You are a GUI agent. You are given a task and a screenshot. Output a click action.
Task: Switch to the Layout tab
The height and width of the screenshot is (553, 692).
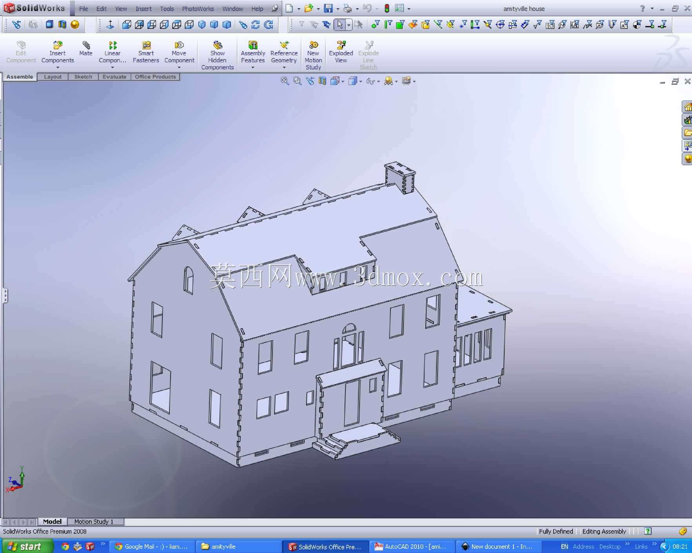pyautogui.click(x=53, y=77)
